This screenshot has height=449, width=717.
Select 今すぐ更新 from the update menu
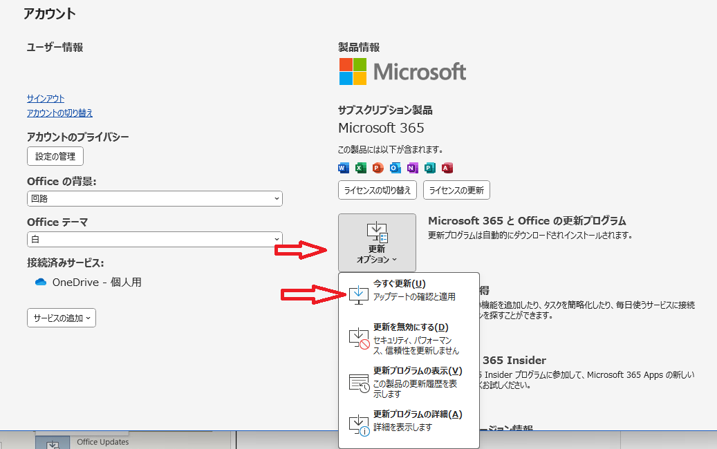pos(408,290)
